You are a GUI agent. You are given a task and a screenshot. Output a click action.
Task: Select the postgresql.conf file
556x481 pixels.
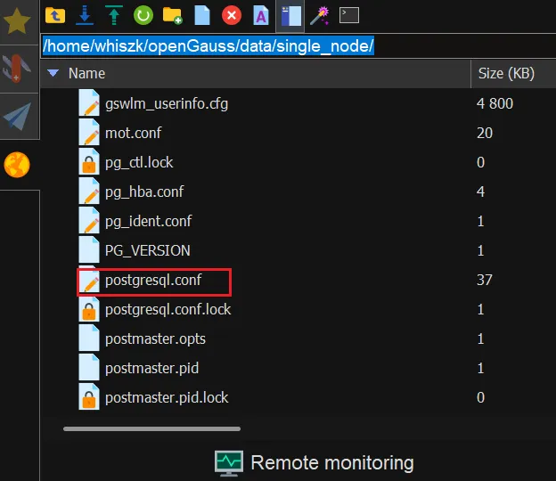pos(153,281)
